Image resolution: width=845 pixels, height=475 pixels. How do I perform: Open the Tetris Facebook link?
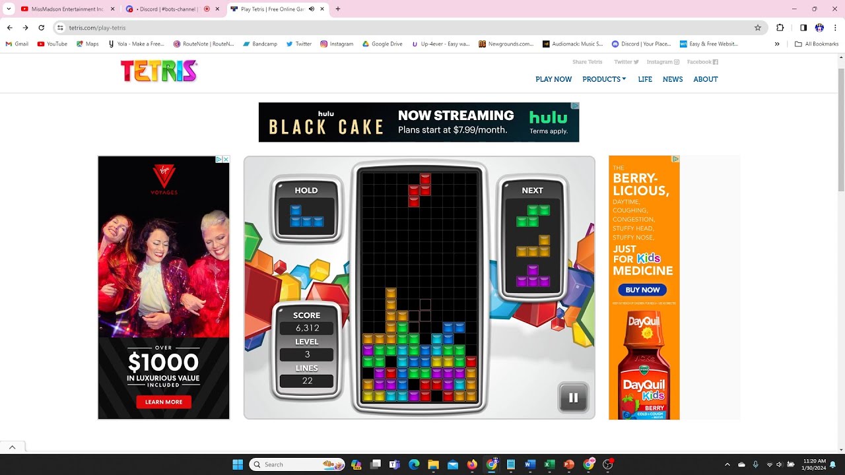(702, 62)
